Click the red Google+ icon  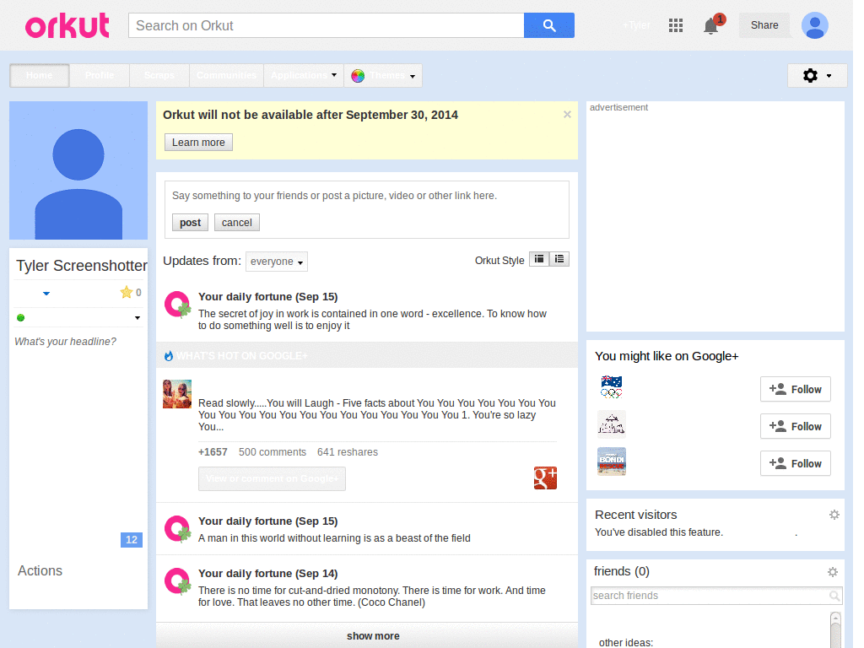(545, 478)
